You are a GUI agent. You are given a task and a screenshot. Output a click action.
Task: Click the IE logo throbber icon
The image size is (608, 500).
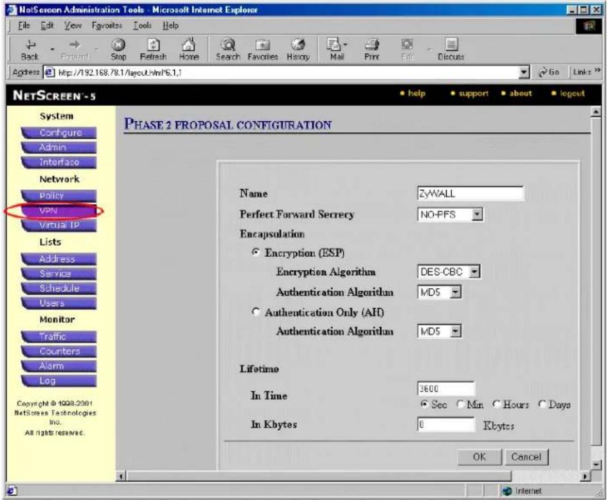pyautogui.click(x=589, y=26)
